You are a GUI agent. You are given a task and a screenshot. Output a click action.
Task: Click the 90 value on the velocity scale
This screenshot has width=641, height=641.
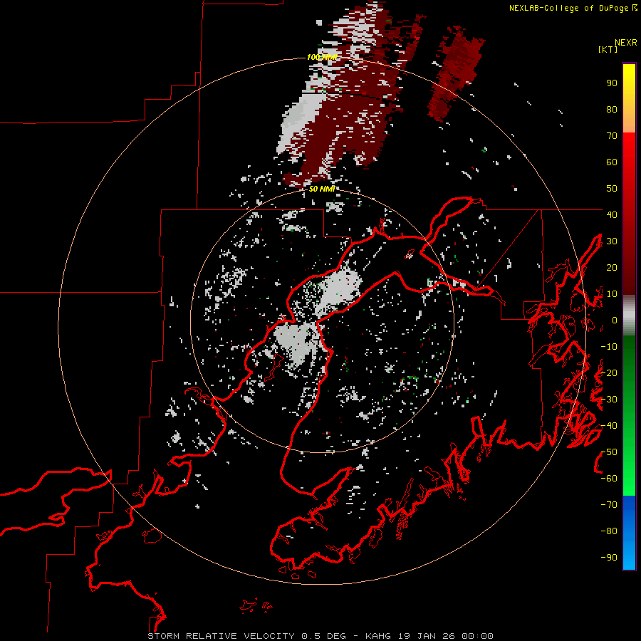point(612,83)
